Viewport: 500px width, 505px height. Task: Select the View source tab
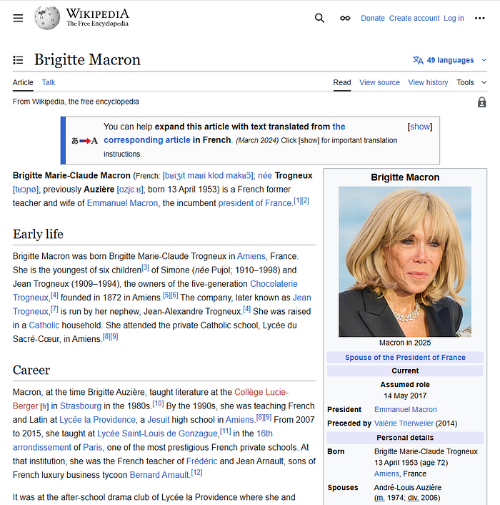[379, 82]
